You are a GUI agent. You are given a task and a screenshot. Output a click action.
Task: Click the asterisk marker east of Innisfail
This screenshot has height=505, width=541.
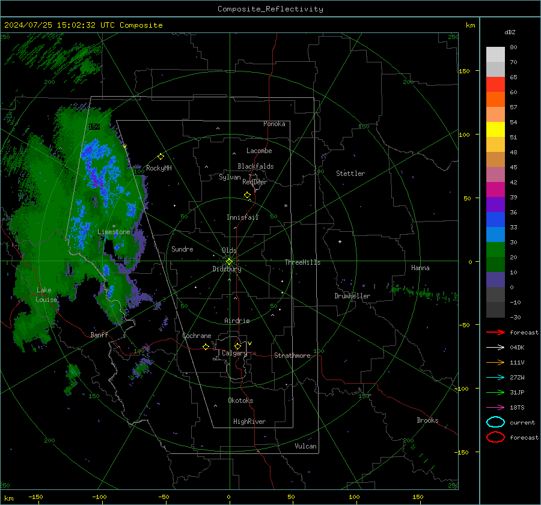click(x=286, y=206)
